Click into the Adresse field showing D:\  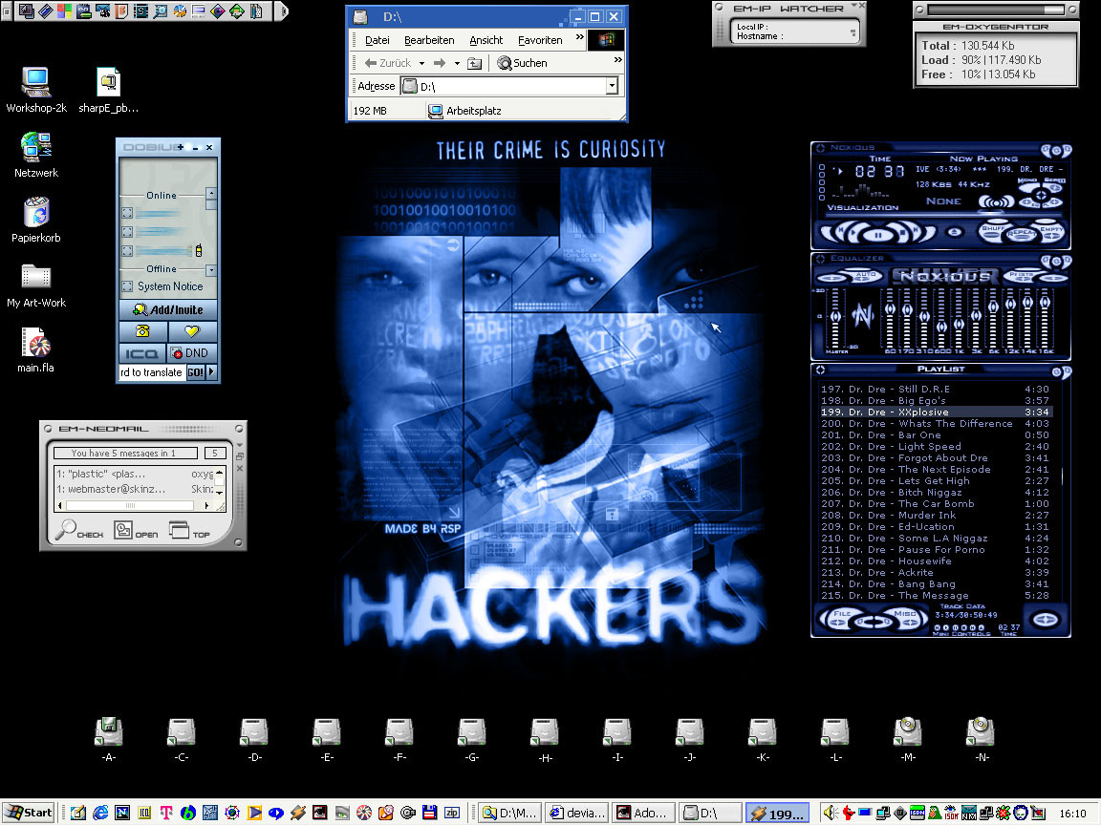[503, 86]
